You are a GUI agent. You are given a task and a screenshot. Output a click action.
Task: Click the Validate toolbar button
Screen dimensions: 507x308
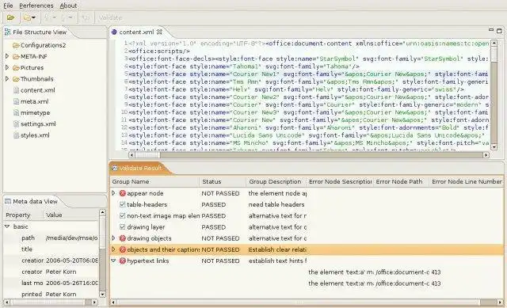(x=110, y=17)
